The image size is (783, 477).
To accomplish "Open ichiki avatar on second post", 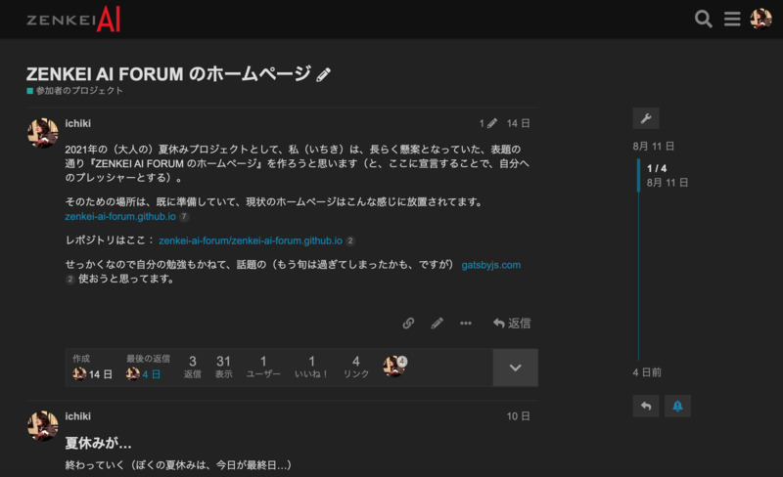I will pos(42,425).
